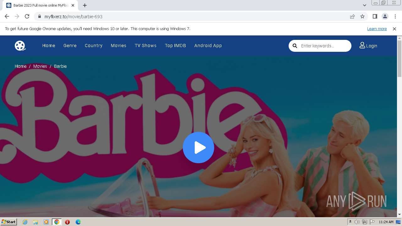Open the Windows Start menu
The width and height of the screenshot is (402, 226).
tap(9, 222)
